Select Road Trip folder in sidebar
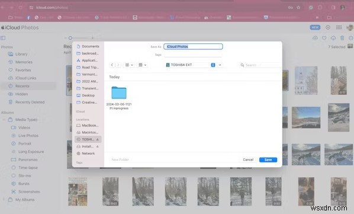 point(88,68)
